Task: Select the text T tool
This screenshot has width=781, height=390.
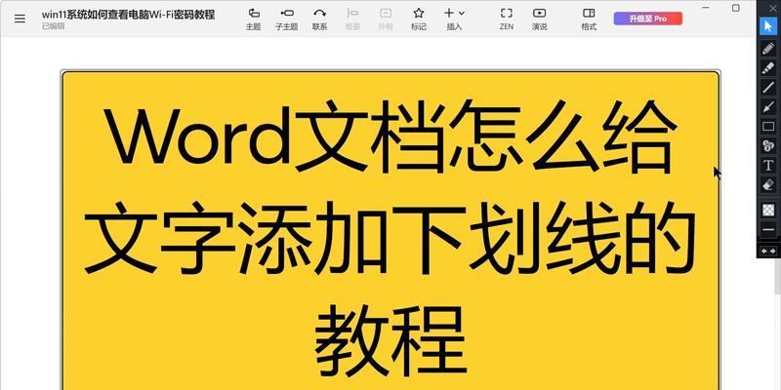Action: pyautogui.click(x=768, y=165)
